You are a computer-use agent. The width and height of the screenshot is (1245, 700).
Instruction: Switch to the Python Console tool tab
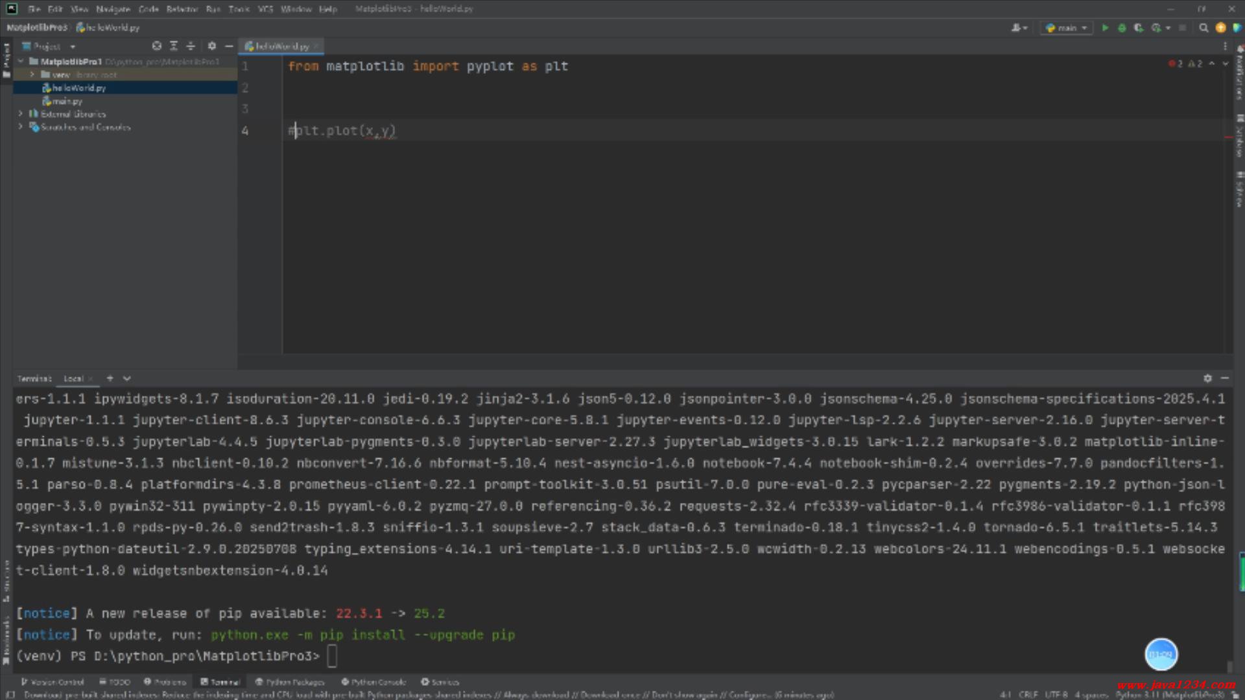tap(374, 682)
